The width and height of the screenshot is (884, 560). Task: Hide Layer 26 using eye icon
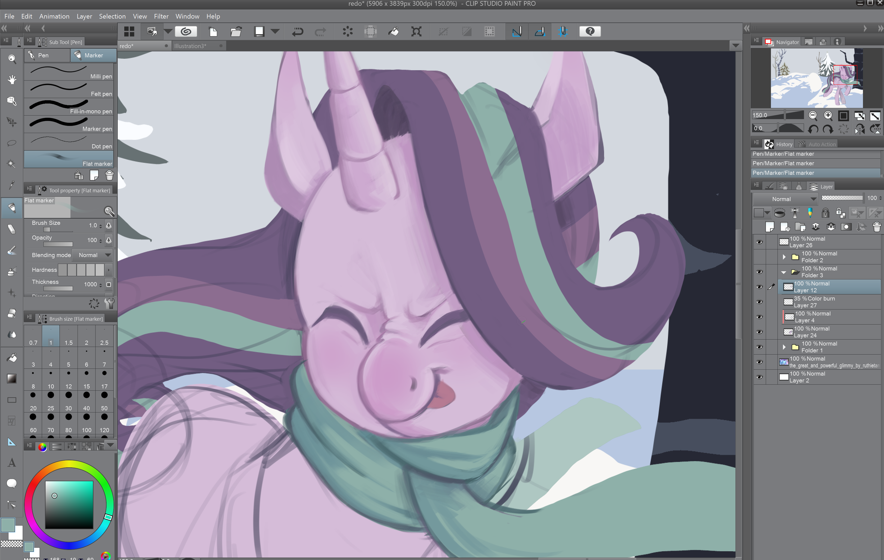759,242
